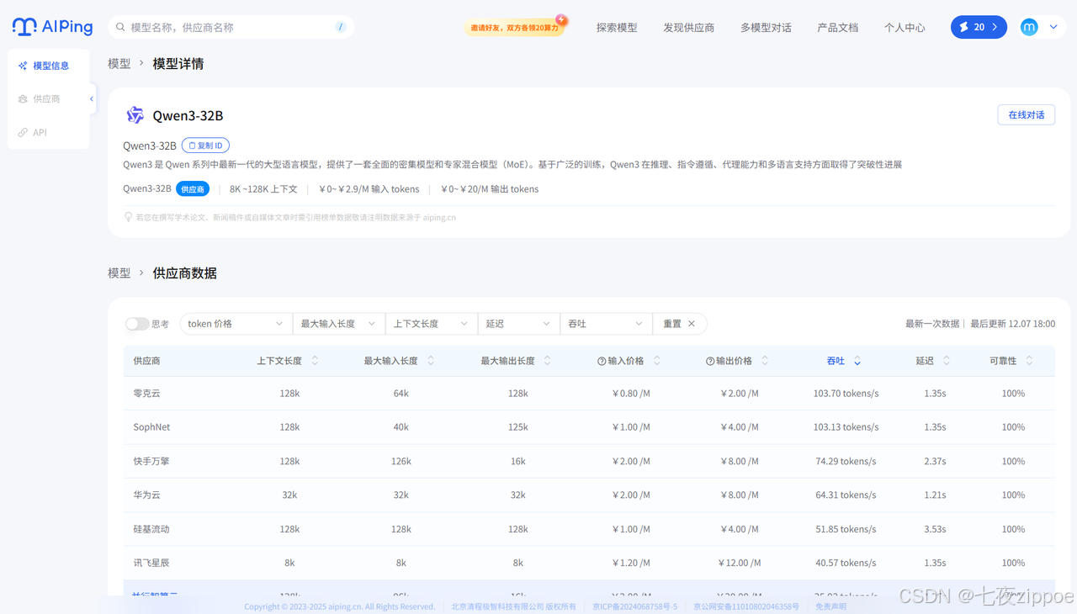Click the model search input field
1077x614 pixels.
pos(231,27)
